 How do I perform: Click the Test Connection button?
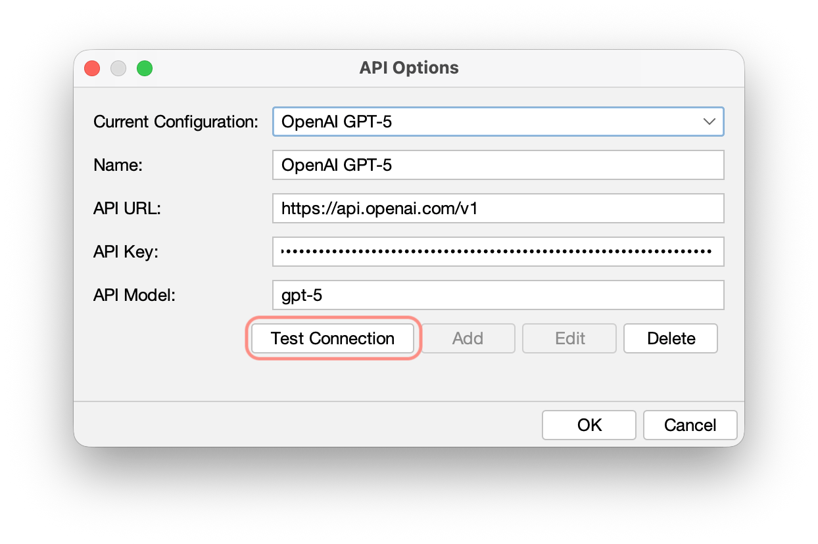coord(333,338)
